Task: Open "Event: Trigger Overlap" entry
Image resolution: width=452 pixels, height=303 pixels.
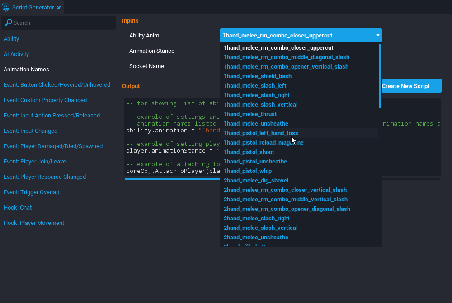Action: pyautogui.click(x=31, y=192)
